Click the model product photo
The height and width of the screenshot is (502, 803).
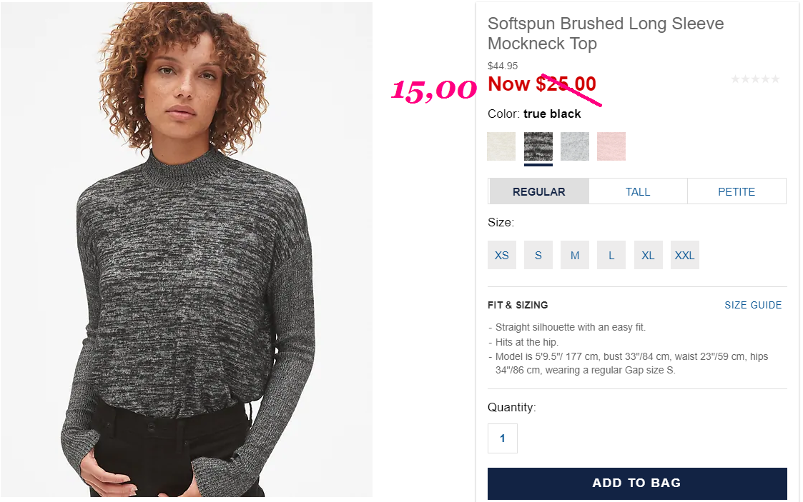tap(187, 249)
